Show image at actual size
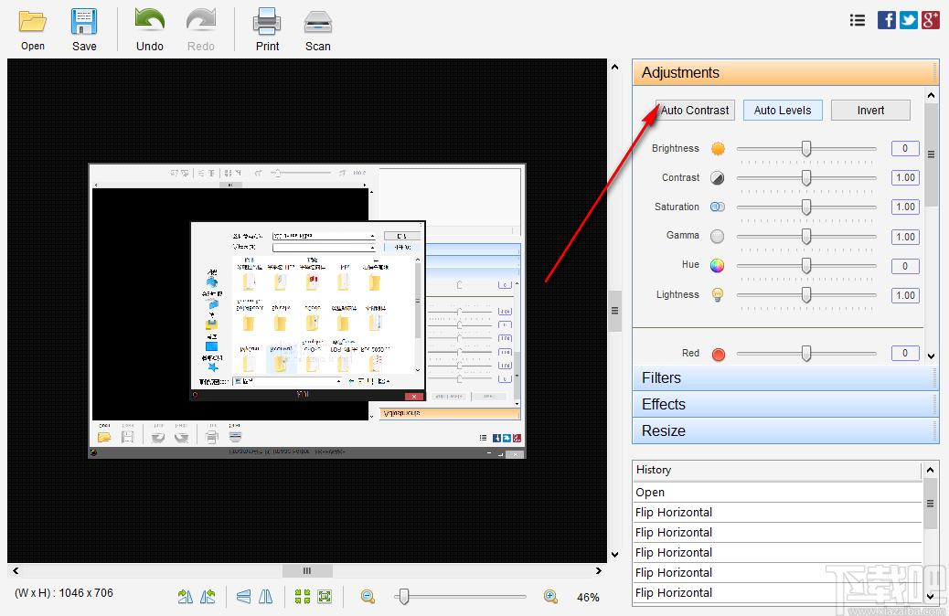Image resolution: width=949 pixels, height=616 pixels. click(302, 597)
